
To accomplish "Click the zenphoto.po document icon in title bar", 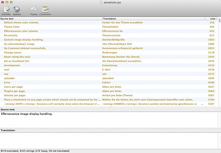I will (101, 3).
